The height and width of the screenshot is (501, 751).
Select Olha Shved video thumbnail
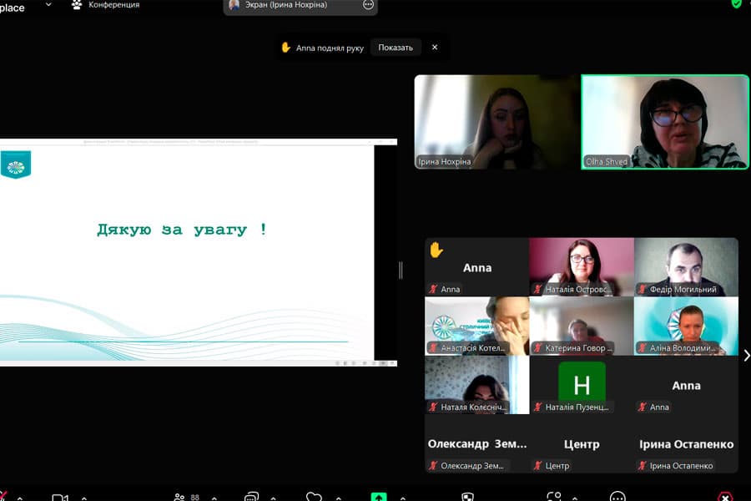[x=665, y=122]
